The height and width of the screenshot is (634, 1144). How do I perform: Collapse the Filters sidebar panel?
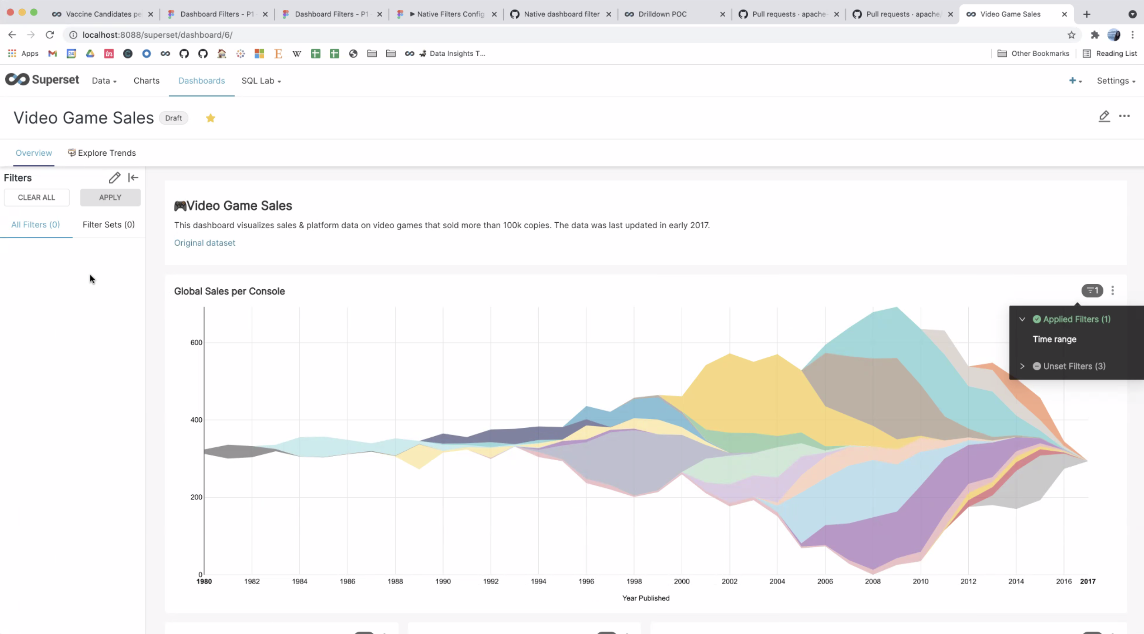click(133, 178)
